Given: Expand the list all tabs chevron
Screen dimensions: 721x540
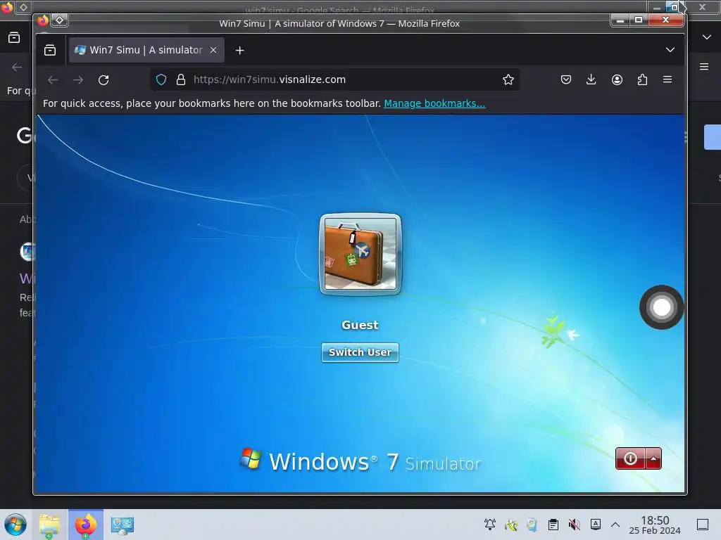Looking at the screenshot, I should point(670,50).
